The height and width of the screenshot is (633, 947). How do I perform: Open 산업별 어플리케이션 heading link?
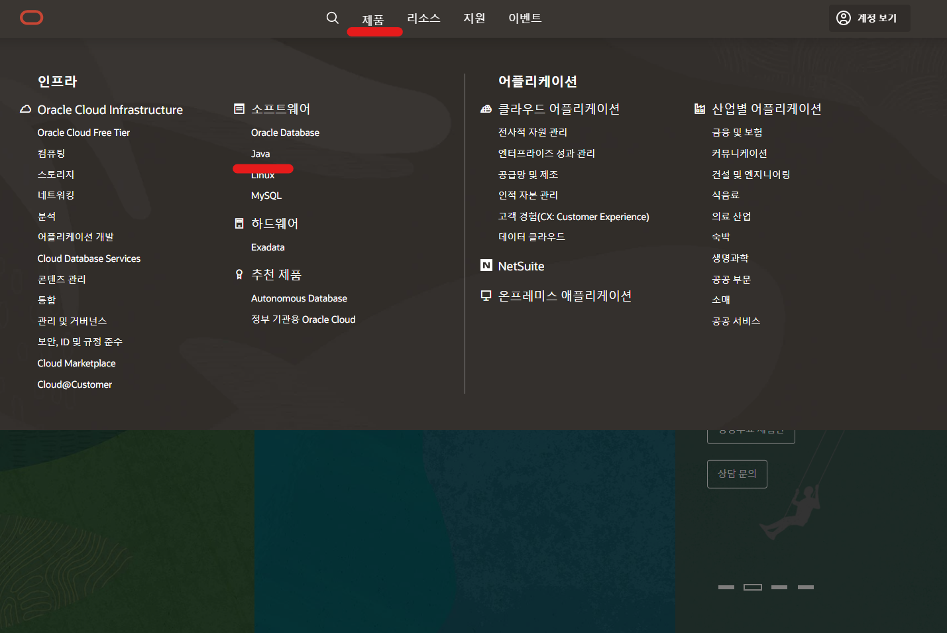tap(767, 109)
